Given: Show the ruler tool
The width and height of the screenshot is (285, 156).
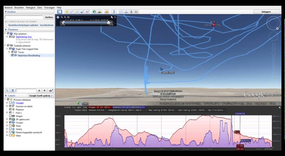Looking at the screenshot, I should [114, 12].
